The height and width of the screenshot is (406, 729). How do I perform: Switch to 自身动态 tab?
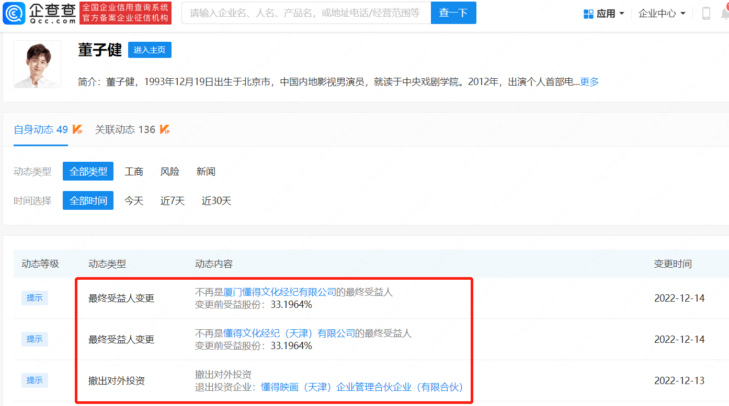click(41, 129)
